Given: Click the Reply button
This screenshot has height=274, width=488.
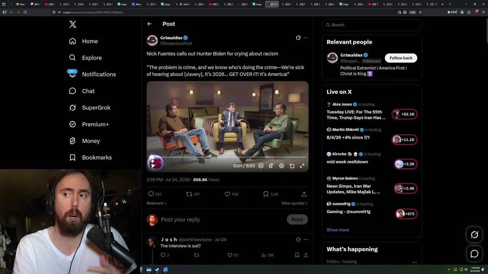Looking at the screenshot, I should [x=297, y=220].
